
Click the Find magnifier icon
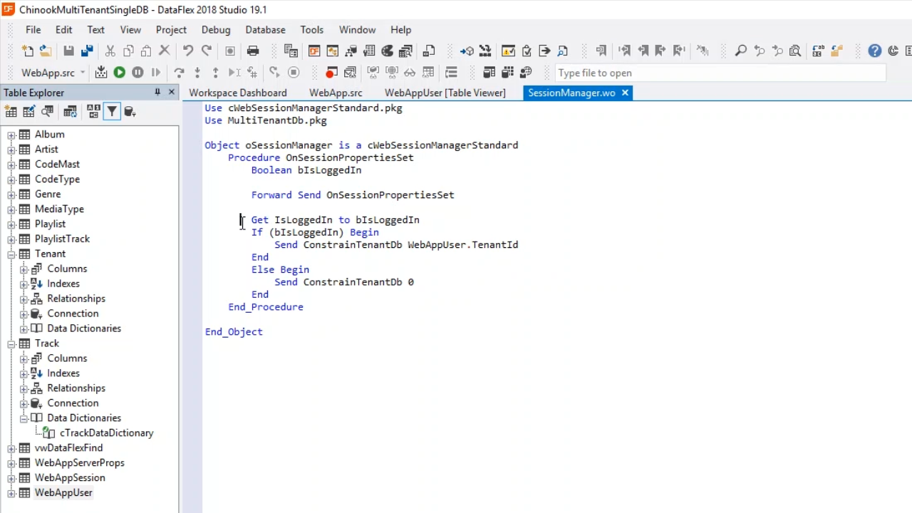pyautogui.click(x=741, y=51)
